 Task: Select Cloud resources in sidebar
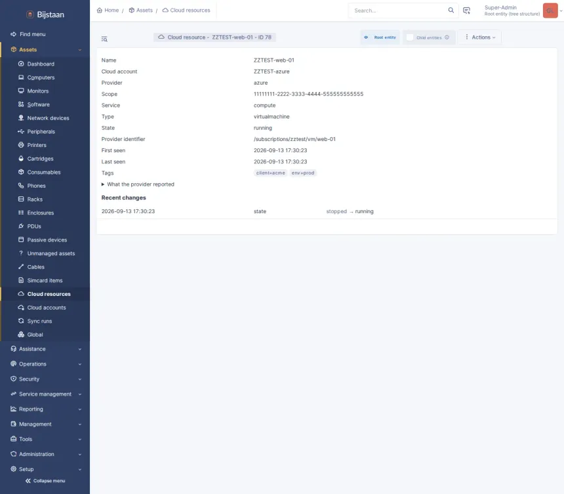pyautogui.click(x=45, y=294)
